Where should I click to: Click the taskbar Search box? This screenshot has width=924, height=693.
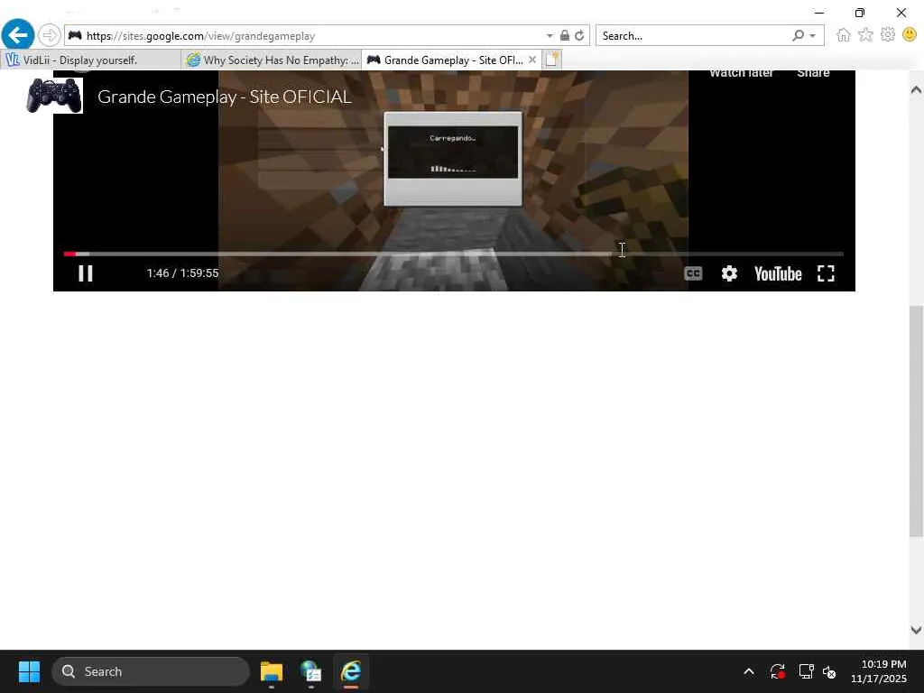point(151,671)
